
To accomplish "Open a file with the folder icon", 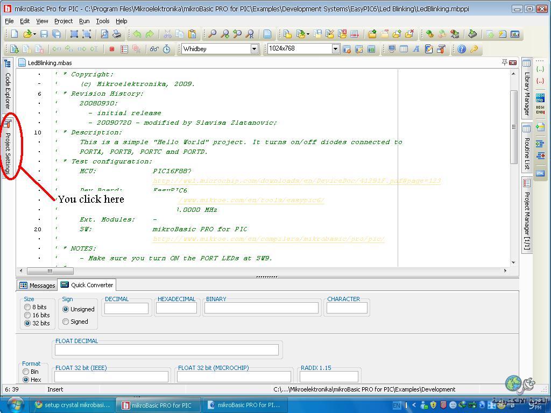I will tap(27, 34).
